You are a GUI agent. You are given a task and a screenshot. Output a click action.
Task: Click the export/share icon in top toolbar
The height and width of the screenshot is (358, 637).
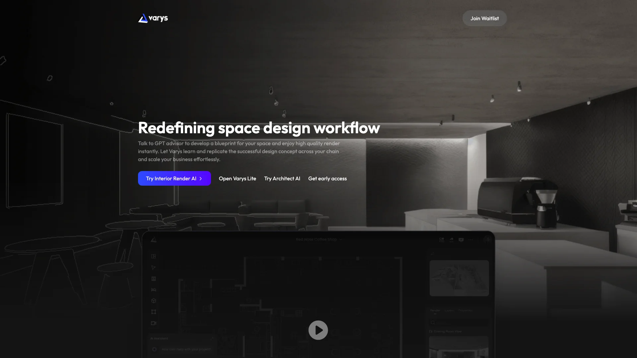(452, 240)
